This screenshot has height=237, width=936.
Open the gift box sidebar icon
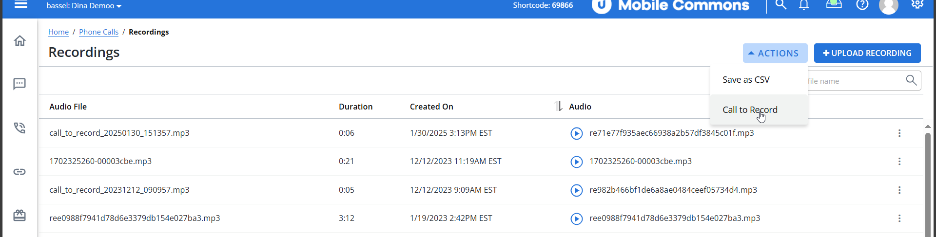click(x=19, y=215)
